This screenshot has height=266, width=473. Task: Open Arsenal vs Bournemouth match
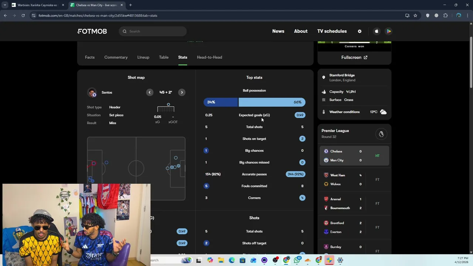[x=354, y=204]
